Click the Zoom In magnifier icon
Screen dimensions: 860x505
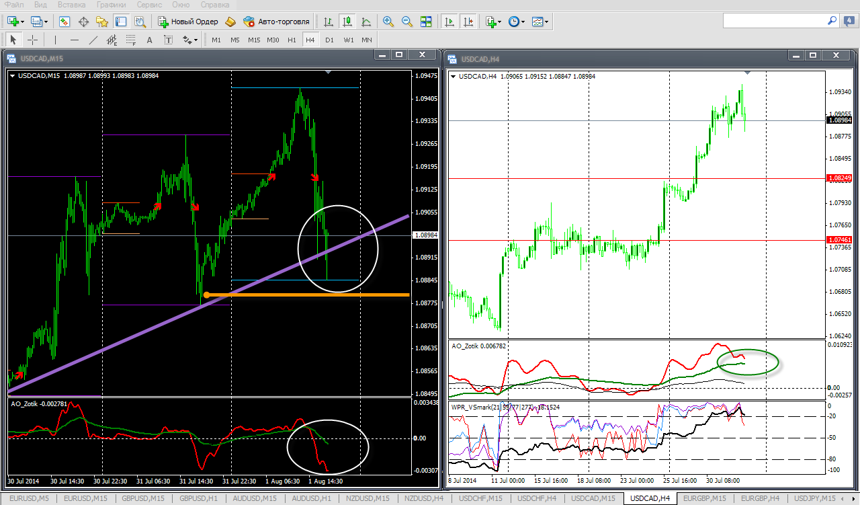tap(388, 22)
